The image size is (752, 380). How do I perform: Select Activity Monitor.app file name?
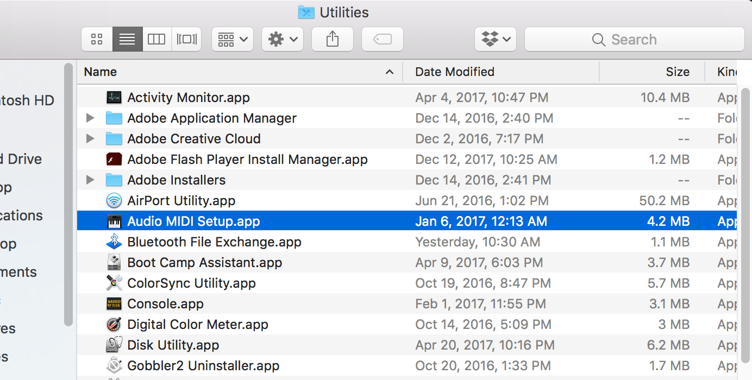tap(189, 98)
